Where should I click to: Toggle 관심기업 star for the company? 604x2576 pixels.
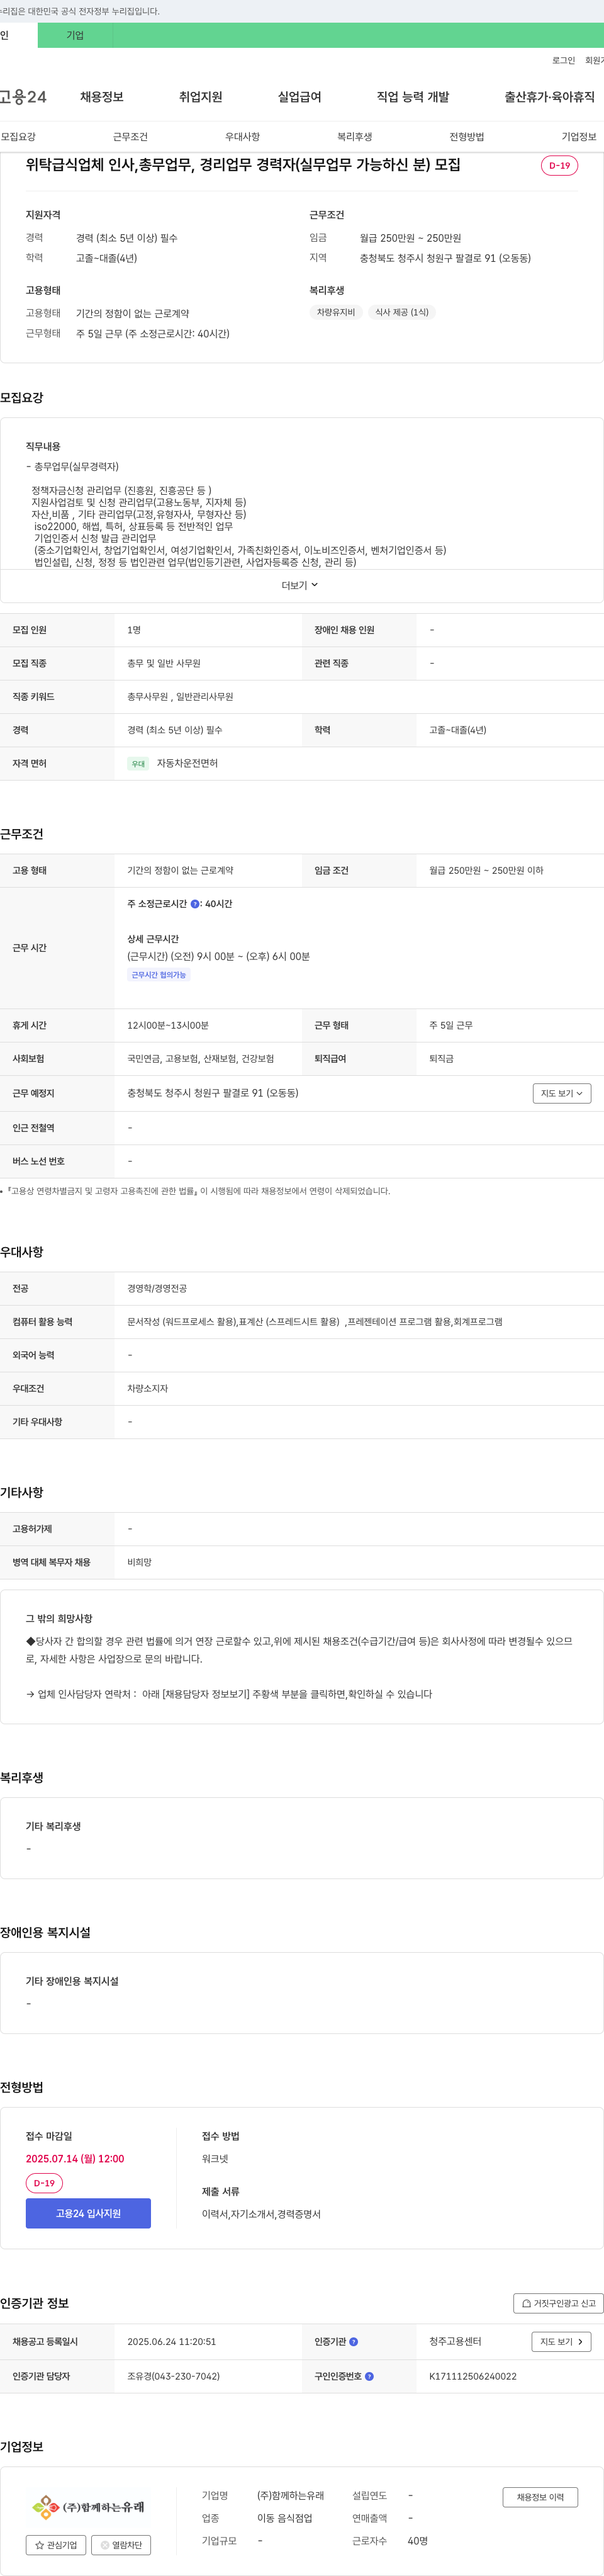[56, 2545]
